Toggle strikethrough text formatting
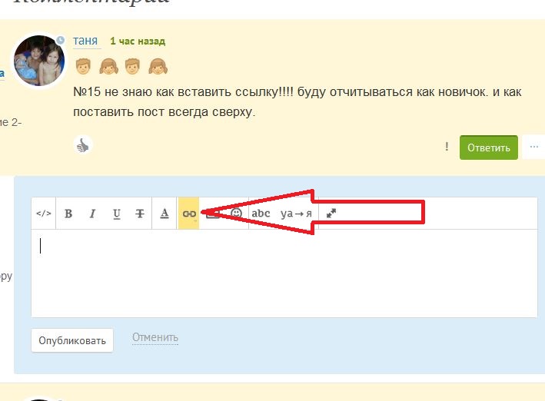Viewport: 545px width, 401px height. click(x=140, y=214)
